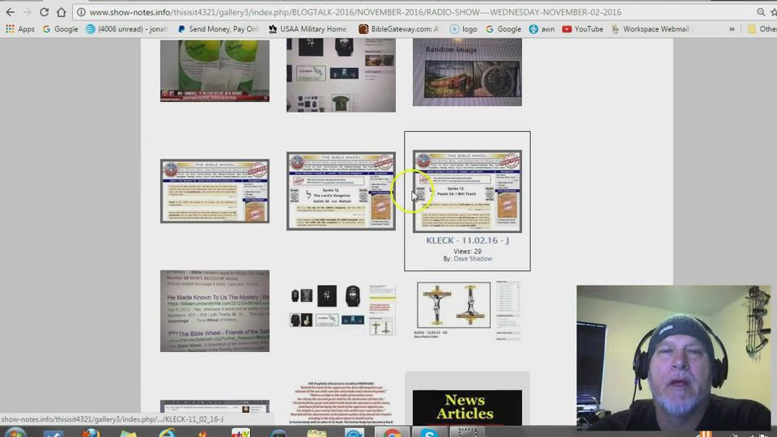Open the Isaiah 34 Lord's Vengeance thumbnail

coord(341,191)
